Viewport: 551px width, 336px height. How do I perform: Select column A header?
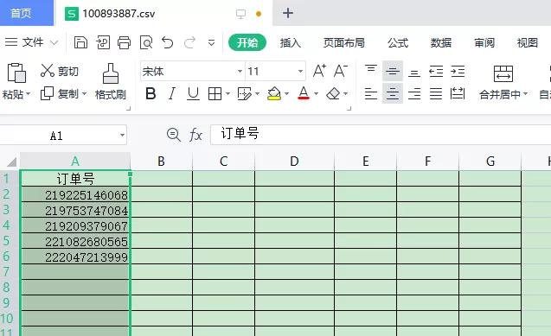coord(75,162)
